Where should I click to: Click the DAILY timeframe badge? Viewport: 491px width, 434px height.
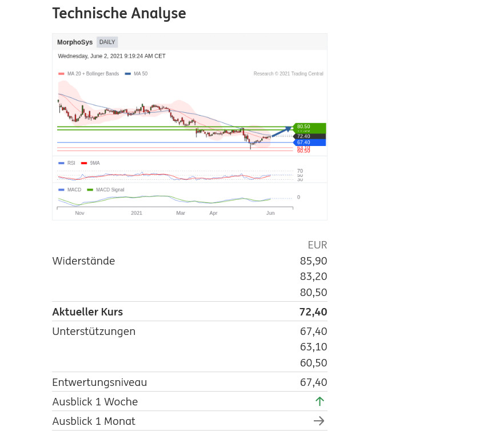tap(107, 42)
